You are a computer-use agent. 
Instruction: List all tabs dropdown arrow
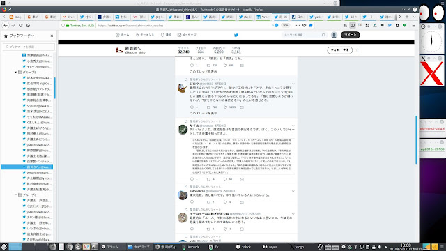coord(414,17)
